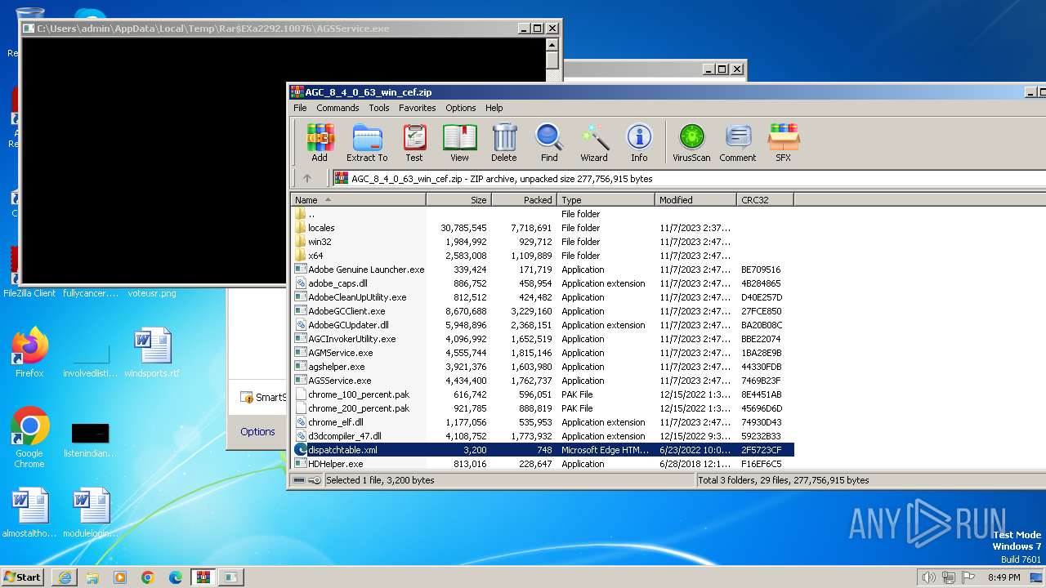Open the Find magnifier tool
1046x588 pixels.
click(549, 143)
